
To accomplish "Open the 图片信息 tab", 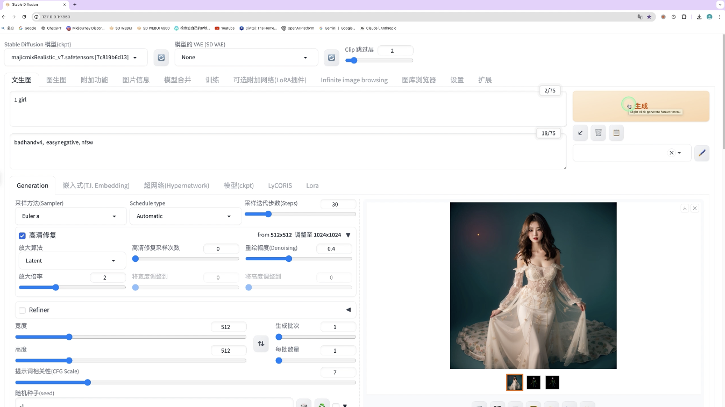I will click(x=136, y=80).
